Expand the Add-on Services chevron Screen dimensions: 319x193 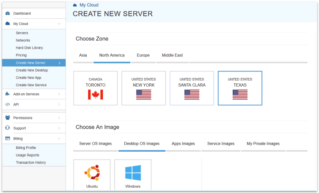pos(59,94)
